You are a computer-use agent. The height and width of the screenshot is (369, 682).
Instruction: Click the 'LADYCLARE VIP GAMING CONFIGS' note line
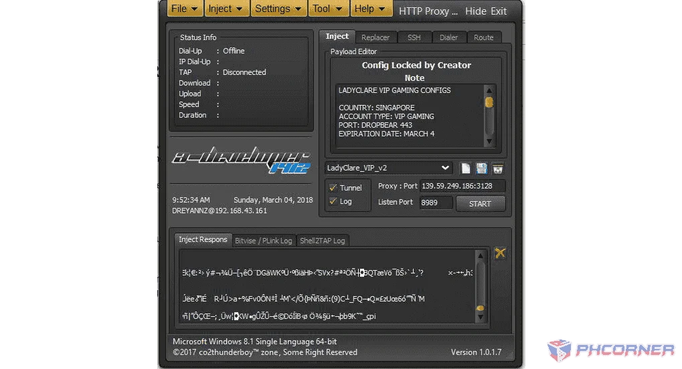tap(394, 90)
